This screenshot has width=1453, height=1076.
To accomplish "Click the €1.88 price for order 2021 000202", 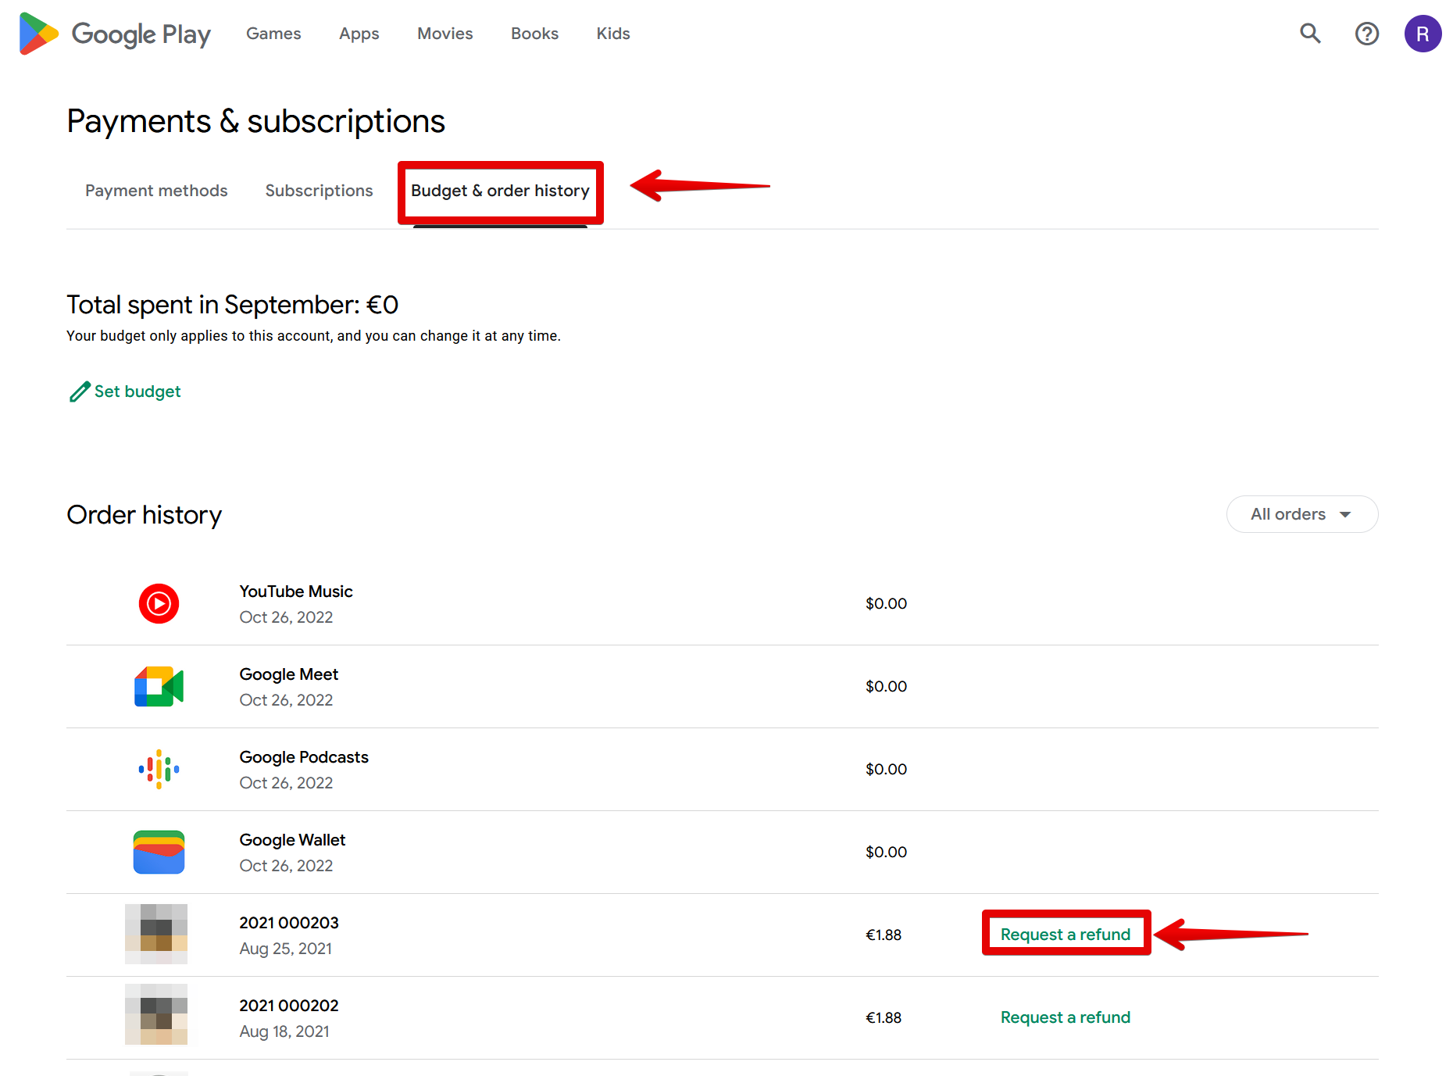I will [x=884, y=1017].
